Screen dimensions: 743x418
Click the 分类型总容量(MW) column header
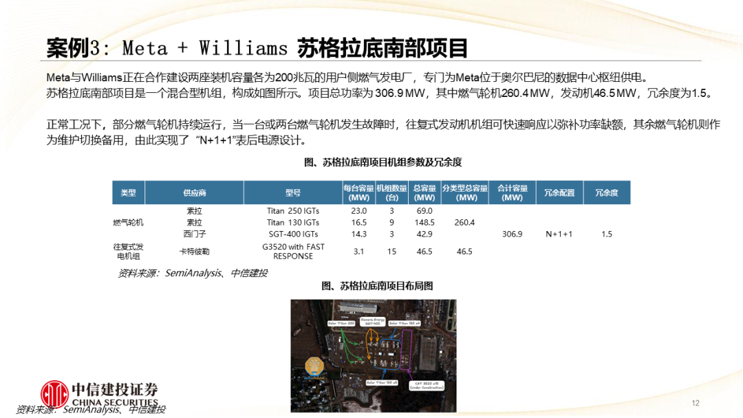click(x=464, y=192)
